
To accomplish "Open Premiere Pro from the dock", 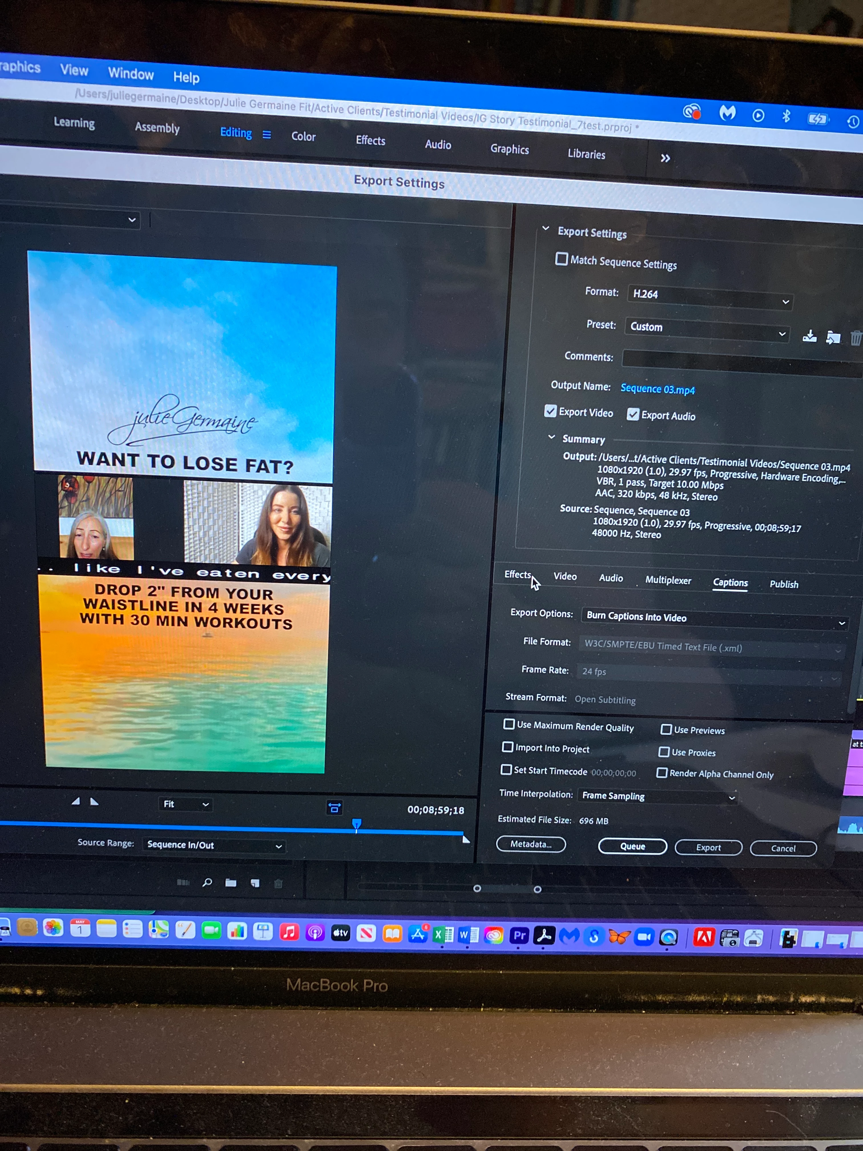I will (x=519, y=935).
